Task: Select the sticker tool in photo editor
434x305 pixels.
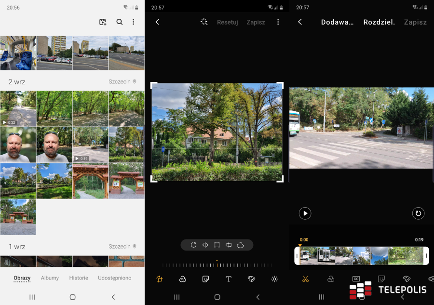Action: coord(205,279)
